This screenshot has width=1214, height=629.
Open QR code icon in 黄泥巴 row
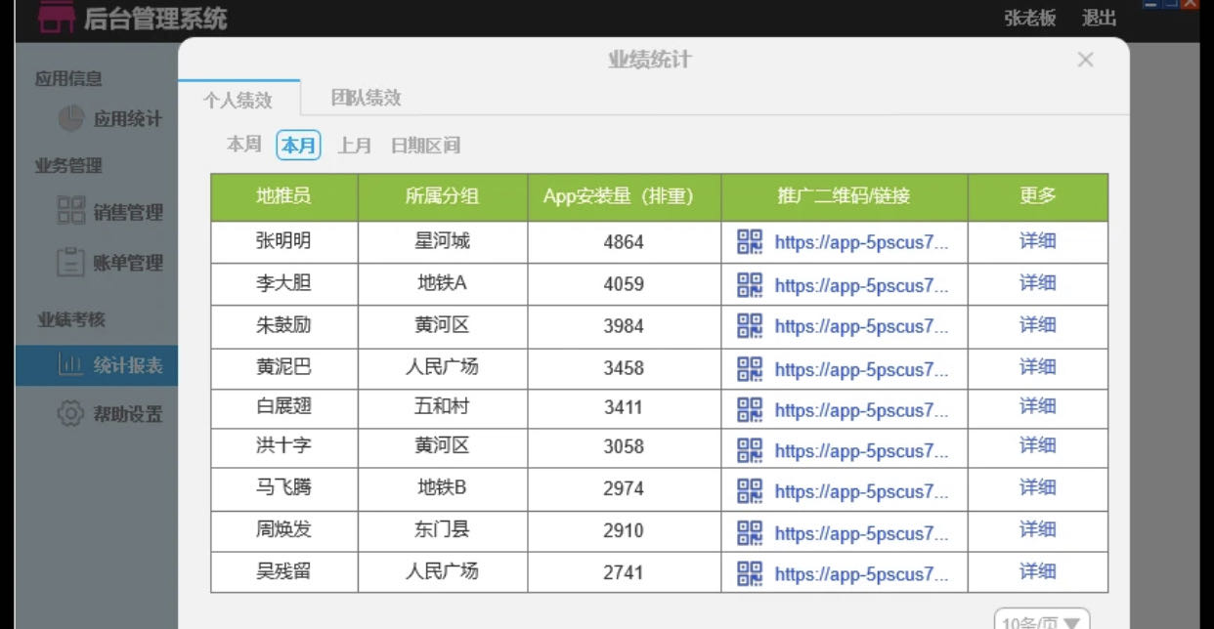[750, 369]
